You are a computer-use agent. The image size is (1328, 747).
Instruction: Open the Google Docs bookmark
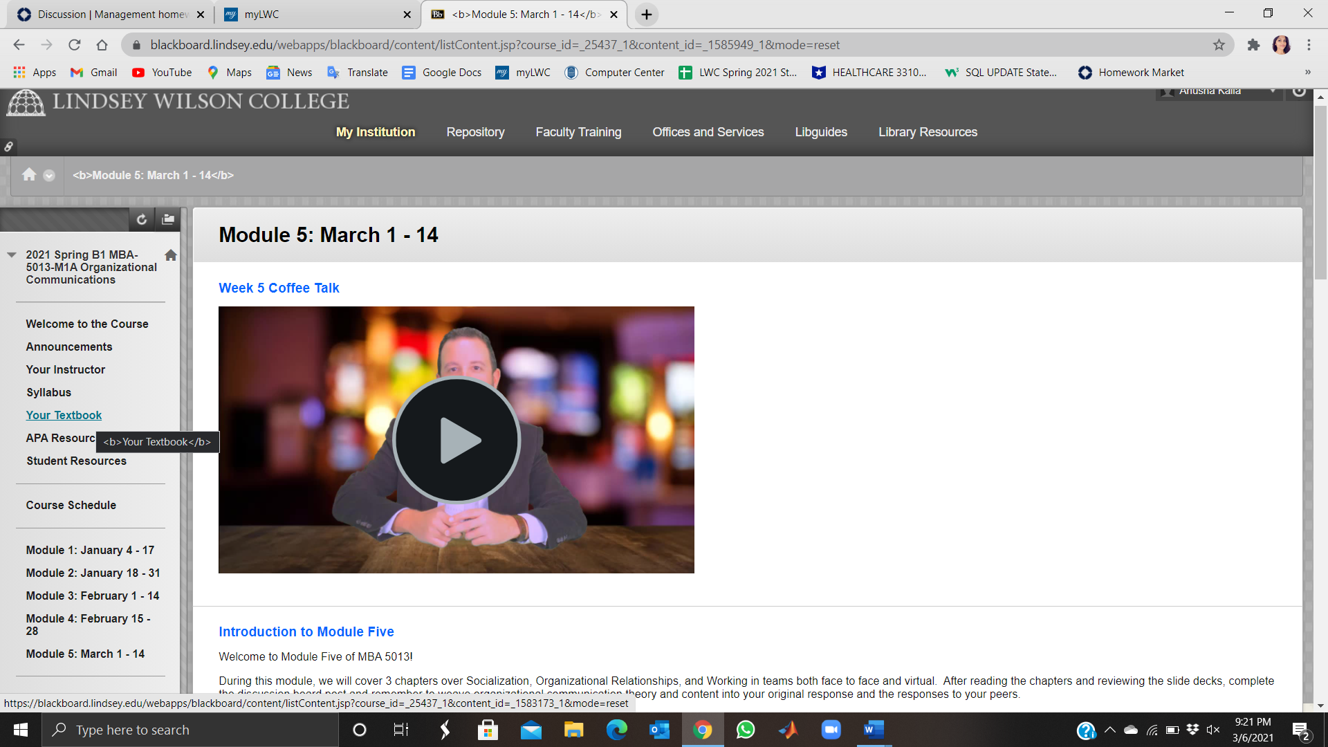click(442, 73)
